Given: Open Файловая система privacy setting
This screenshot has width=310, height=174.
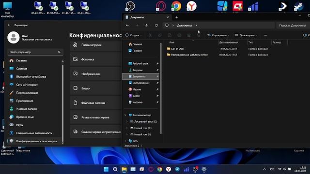Looking at the screenshot, I should pos(96,103).
